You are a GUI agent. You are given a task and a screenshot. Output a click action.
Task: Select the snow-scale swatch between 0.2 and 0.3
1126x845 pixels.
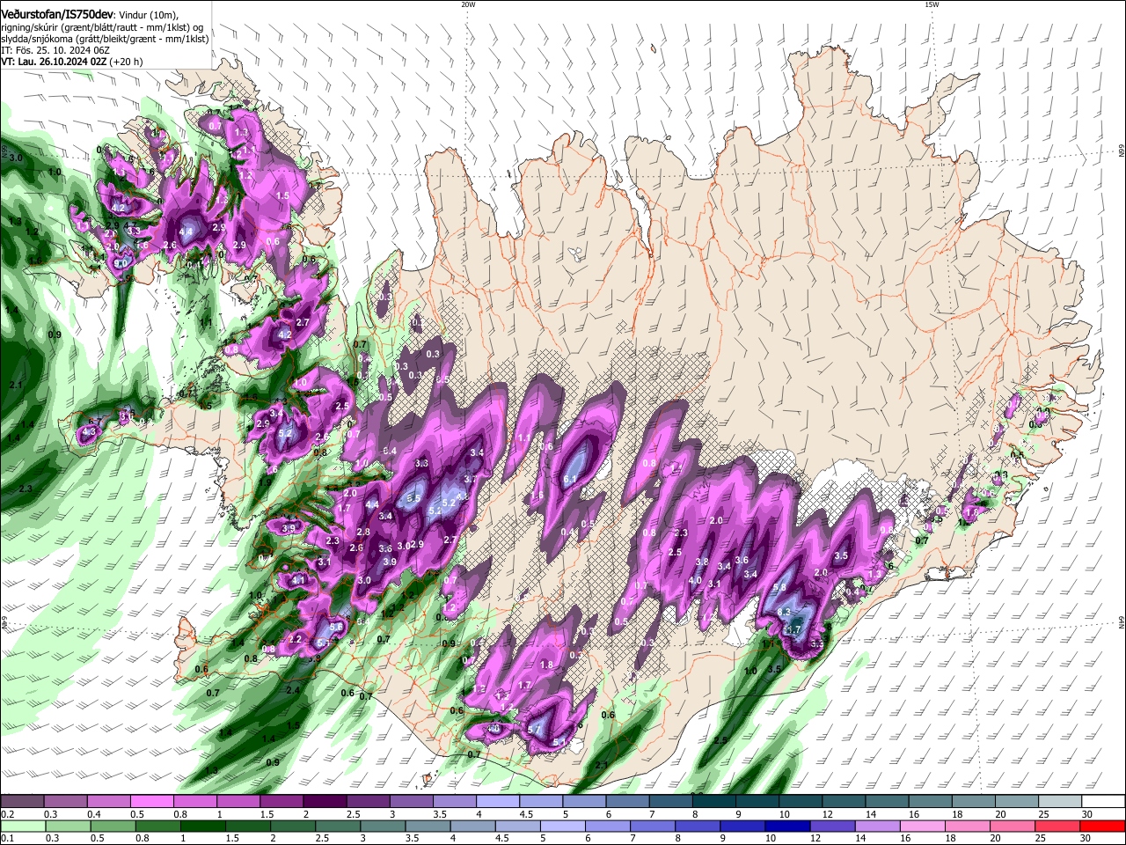(x=22, y=801)
